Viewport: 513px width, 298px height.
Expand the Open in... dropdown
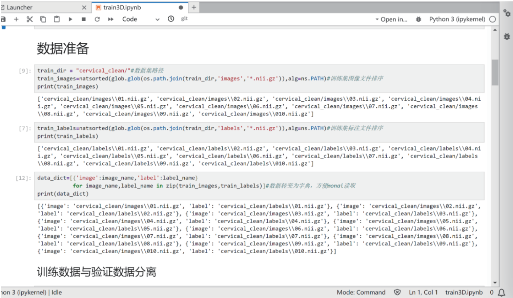coord(391,19)
